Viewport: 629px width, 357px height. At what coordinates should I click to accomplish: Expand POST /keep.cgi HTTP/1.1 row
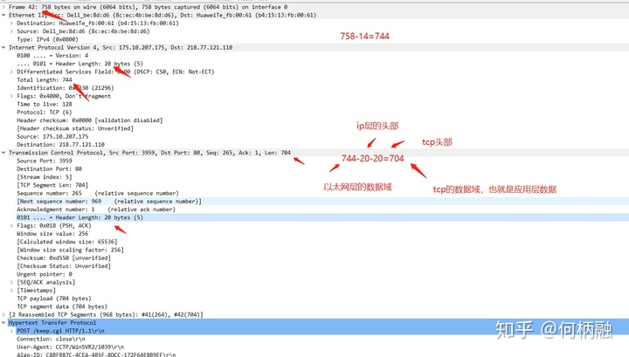coord(11,331)
